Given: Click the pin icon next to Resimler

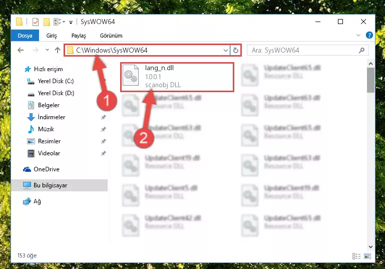Looking at the screenshot, I should click(103, 141).
